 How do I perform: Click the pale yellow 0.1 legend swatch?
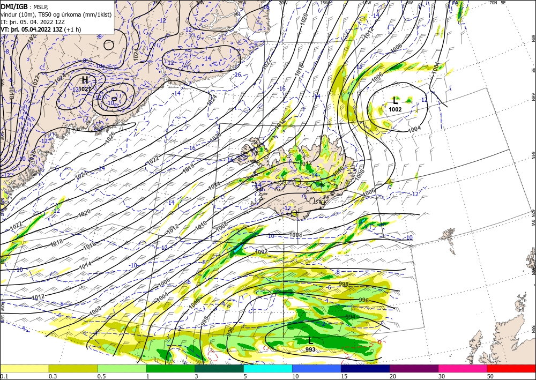24,368
